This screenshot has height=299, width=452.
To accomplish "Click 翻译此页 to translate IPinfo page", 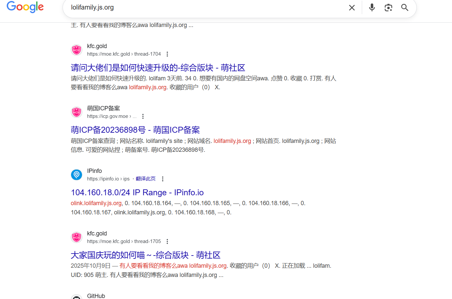I will tap(146, 179).
